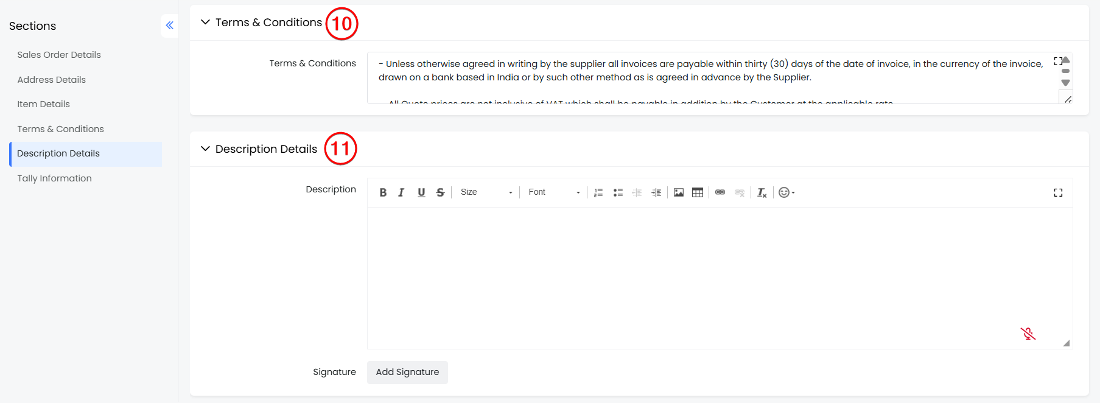
Task: Toggle italic formatting in Description editor
Action: 401,192
